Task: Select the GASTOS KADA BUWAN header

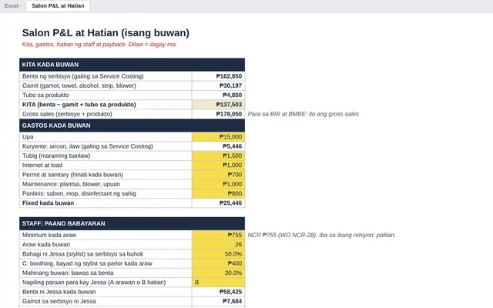Action: point(132,126)
